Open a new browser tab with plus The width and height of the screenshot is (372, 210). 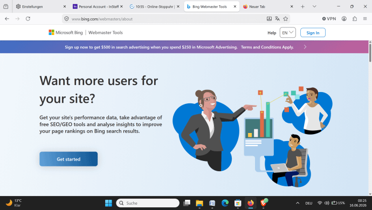click(303, 6)
